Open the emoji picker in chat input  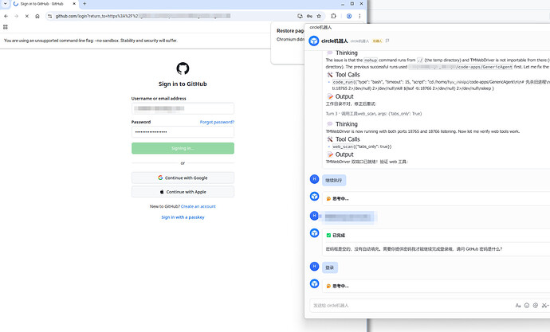(x=527, y=306)
